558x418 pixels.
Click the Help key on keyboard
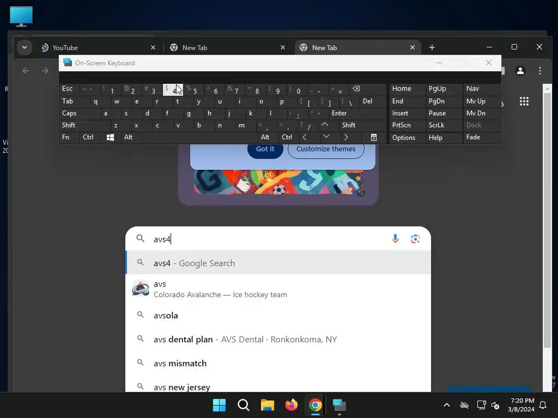point(444,137)
